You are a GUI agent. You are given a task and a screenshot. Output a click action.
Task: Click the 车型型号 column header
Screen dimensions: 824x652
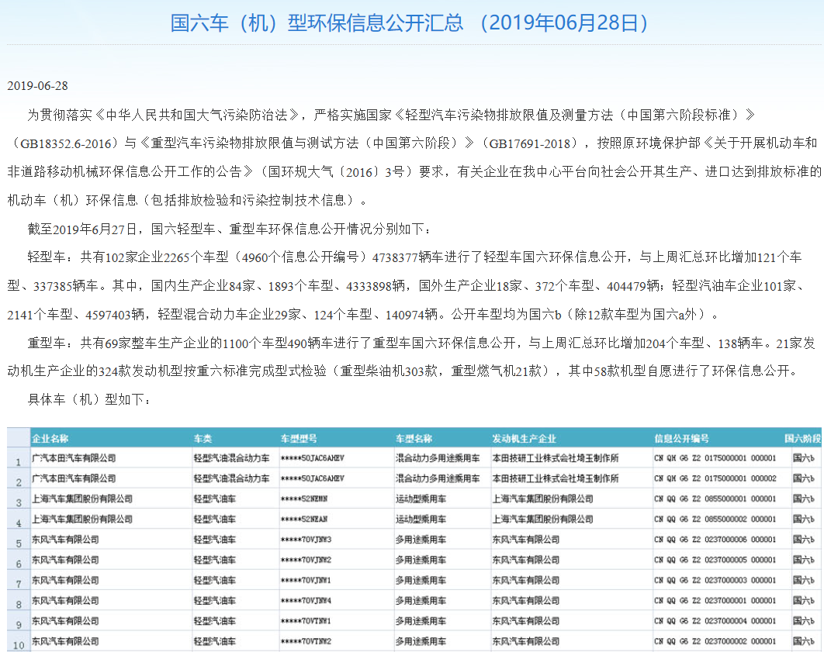(299, 438)
